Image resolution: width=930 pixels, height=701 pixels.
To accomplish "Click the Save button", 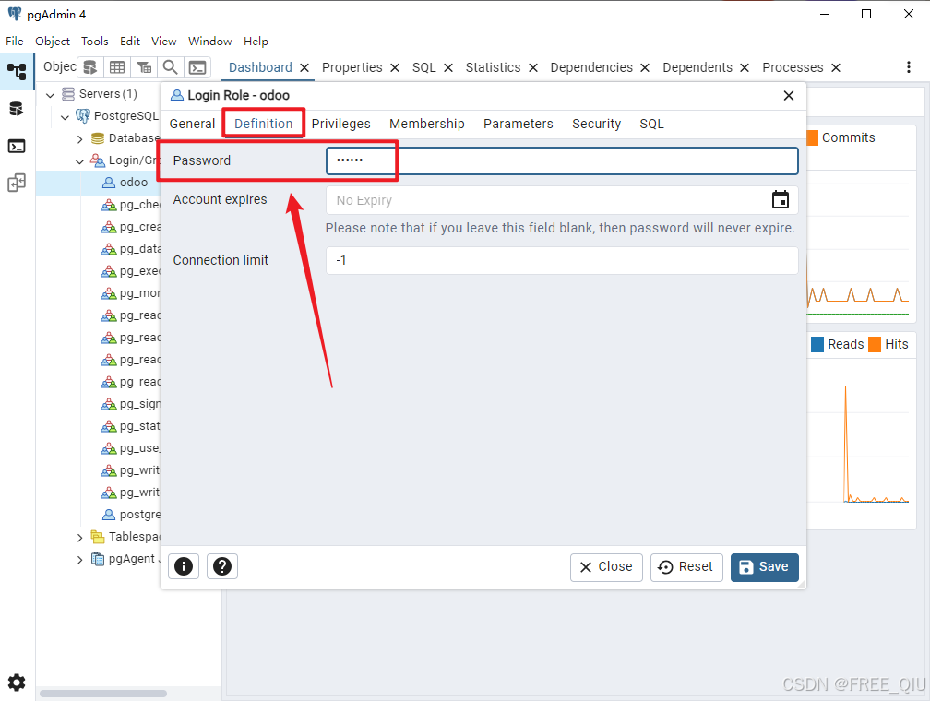I will pyautogui.click(x=765, y=567).
